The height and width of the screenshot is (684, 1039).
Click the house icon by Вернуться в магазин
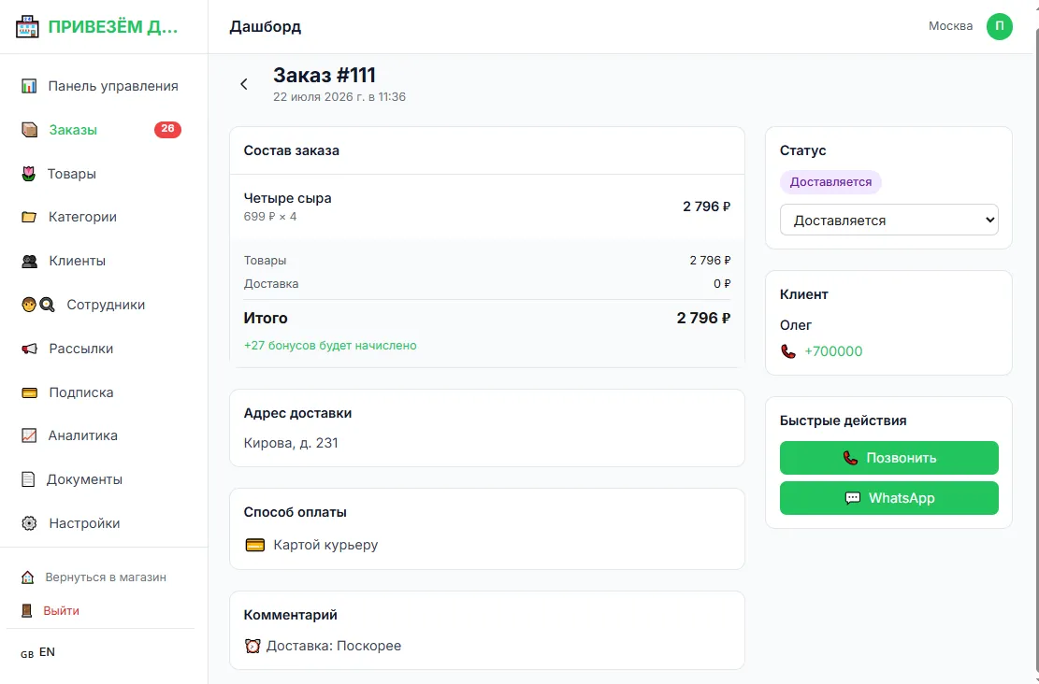click(27, 577)
